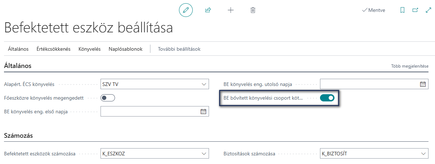The width and height of the screenshot is (435, 164).
Task: Click the Befektetett eszköz beállítása page title
Action: pyautogui.click(x=89, y=28)
